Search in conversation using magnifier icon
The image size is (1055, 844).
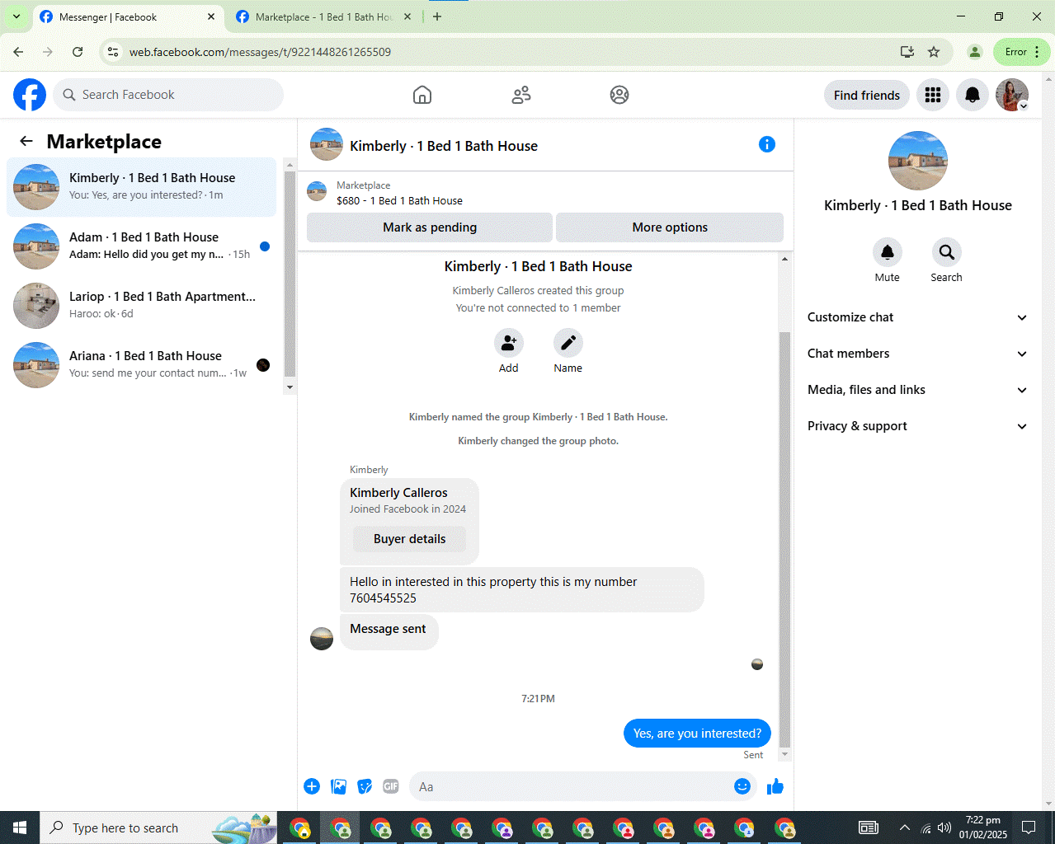point(947,252)
